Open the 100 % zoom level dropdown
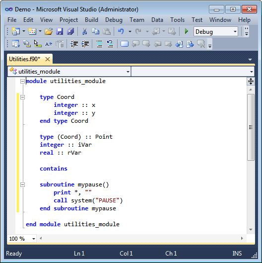Image resolution: width=262 pixels, height=263 pixels. (x=22, y=238)
